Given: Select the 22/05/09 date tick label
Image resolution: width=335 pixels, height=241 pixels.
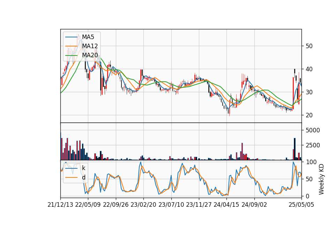Looking at the screenshot, I should click(x=88, y=205).
